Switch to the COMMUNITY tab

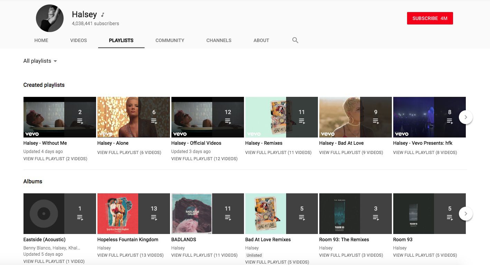170,40
